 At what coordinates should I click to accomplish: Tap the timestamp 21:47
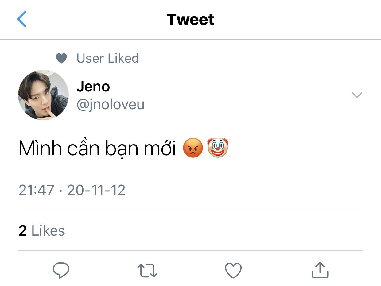click(x=37, y=190)
